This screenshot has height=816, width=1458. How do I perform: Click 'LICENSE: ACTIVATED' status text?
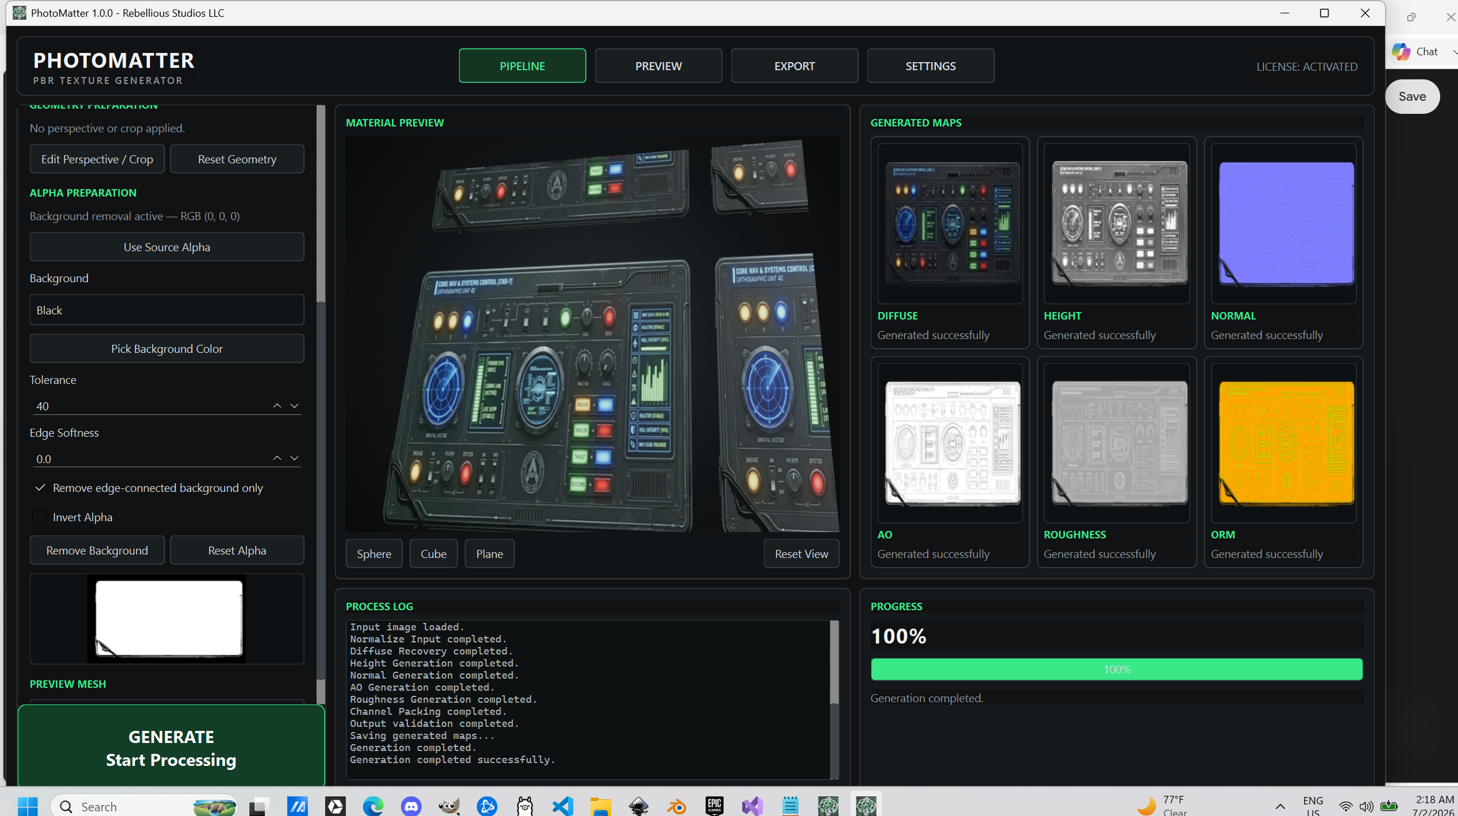pos(1306,66)
